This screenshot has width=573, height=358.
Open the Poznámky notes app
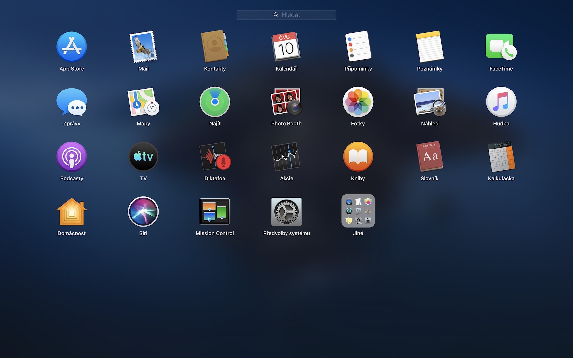click(430, 47)
